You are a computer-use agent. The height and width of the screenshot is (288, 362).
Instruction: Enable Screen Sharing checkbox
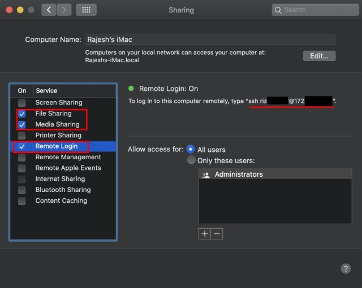(x=22, y=103)
